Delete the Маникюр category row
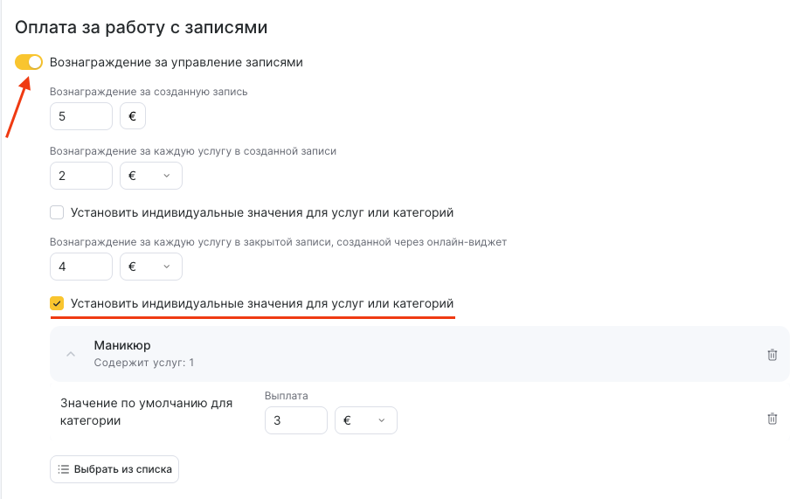The image size is (810, 499). [772, 355]
